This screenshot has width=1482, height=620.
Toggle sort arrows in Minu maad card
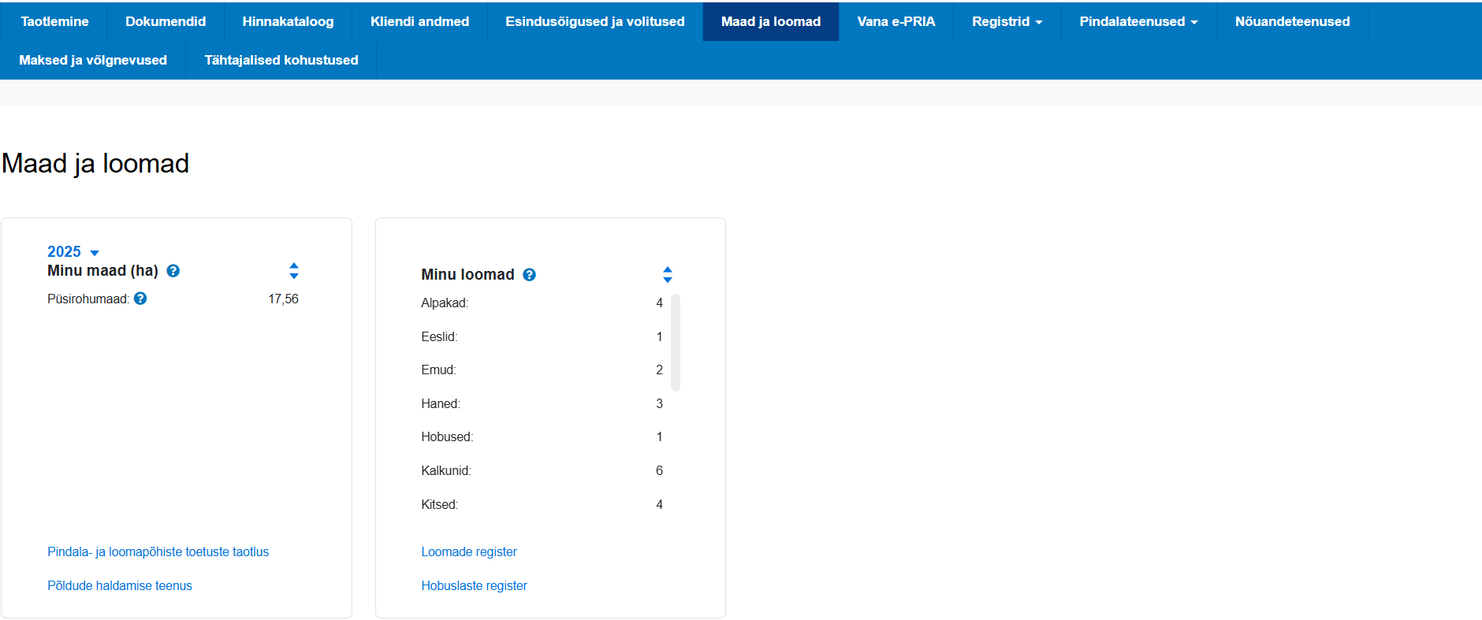pyautogui.click(x=294, y=271)
